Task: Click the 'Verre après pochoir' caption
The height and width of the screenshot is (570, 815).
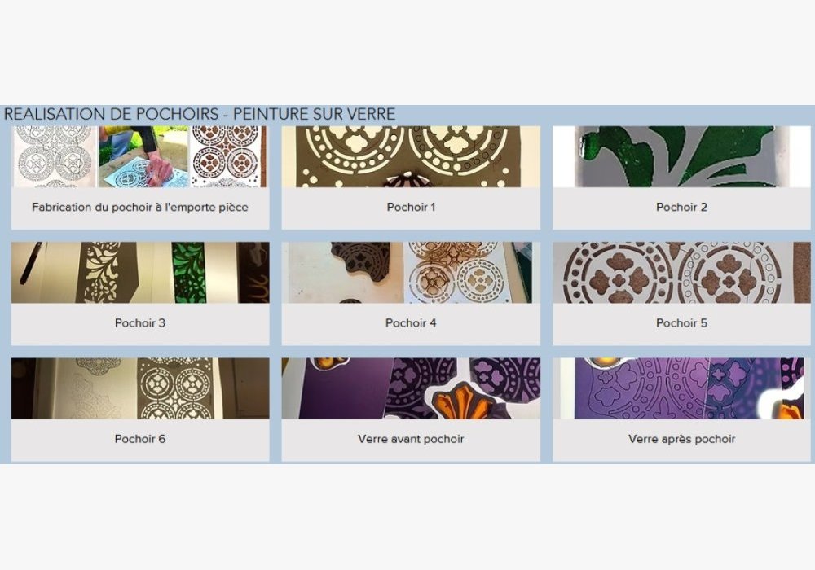Action: click(681, 439)
